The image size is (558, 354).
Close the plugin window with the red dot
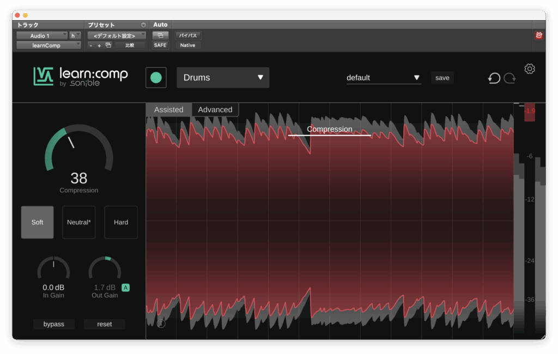(x=17, y=15)
